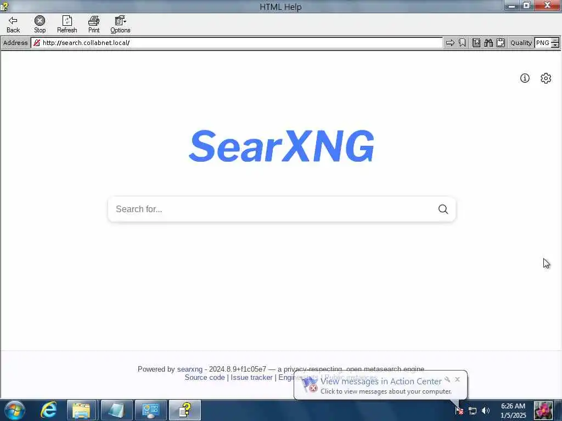
Task: Click the magnifier search submit icon
Action: click(443, 209)
